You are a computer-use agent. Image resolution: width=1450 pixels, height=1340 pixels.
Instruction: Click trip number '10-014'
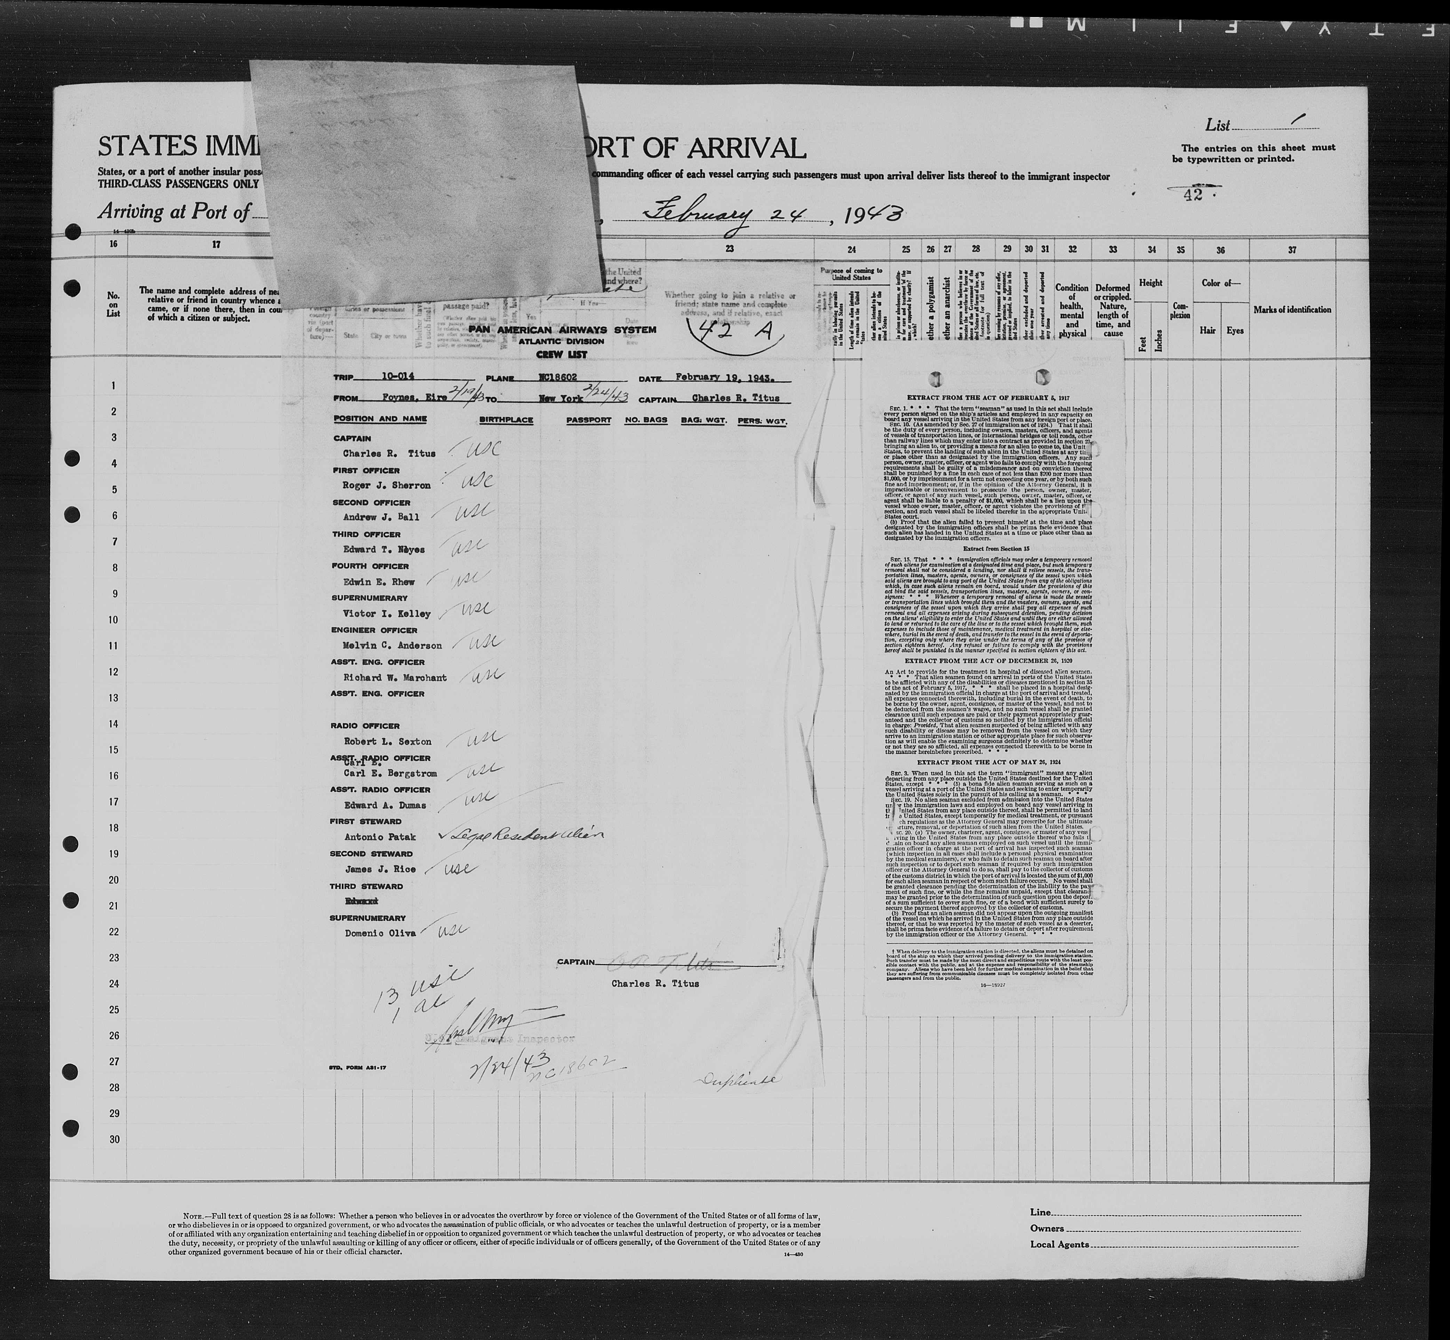397,377
